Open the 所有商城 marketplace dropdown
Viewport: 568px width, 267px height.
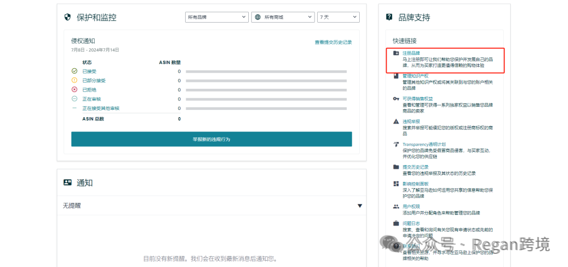point(283,17)
